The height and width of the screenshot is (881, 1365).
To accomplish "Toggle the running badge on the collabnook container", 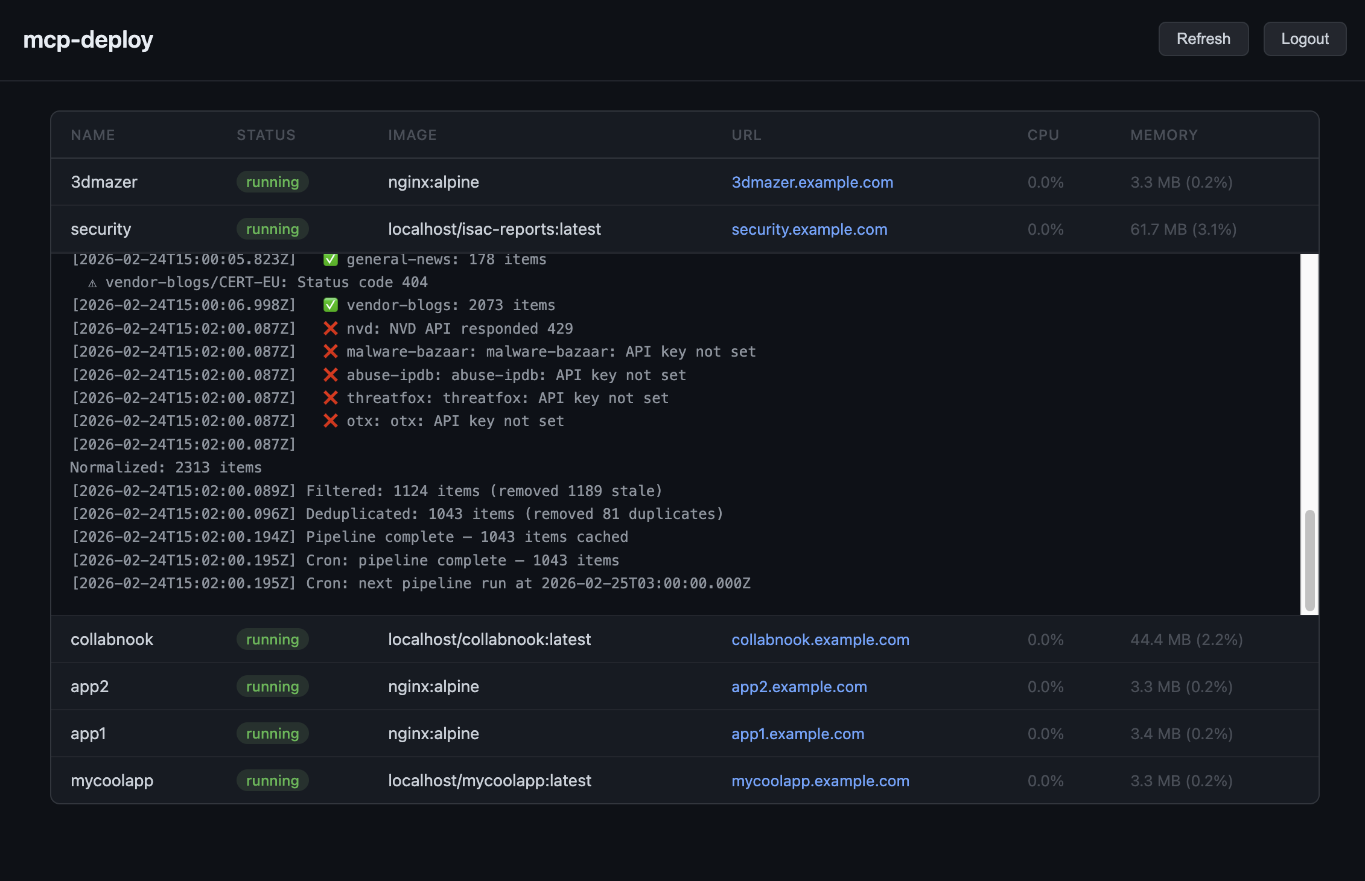I will 272,639.
